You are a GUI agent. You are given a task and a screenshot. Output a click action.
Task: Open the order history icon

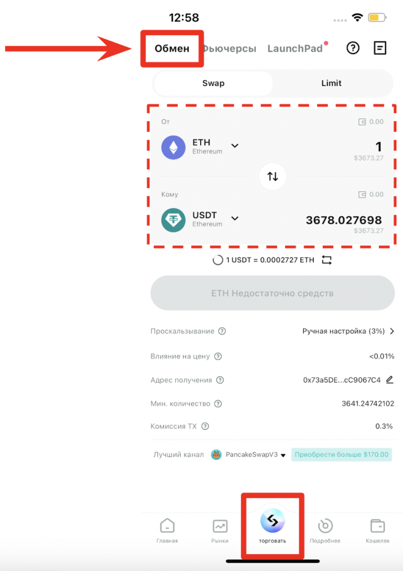pyautogui.click(x=380, y=49)
